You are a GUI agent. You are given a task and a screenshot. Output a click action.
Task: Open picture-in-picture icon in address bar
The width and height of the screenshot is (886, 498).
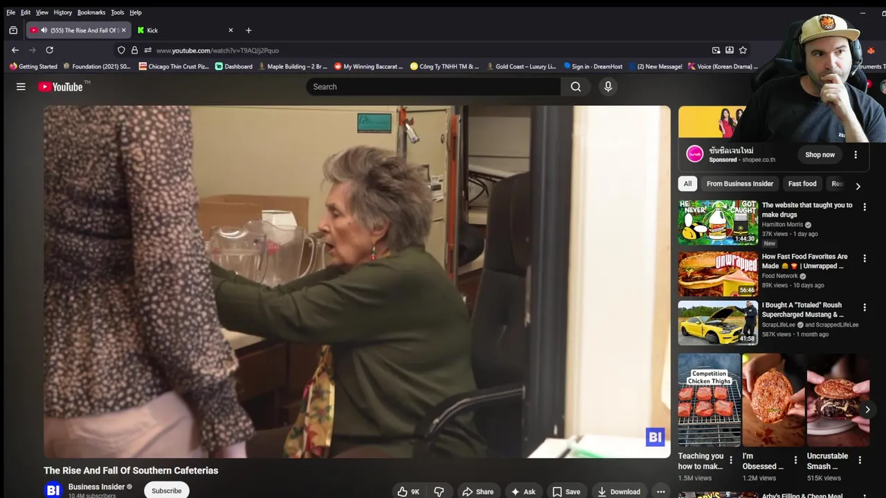[716, 50]
